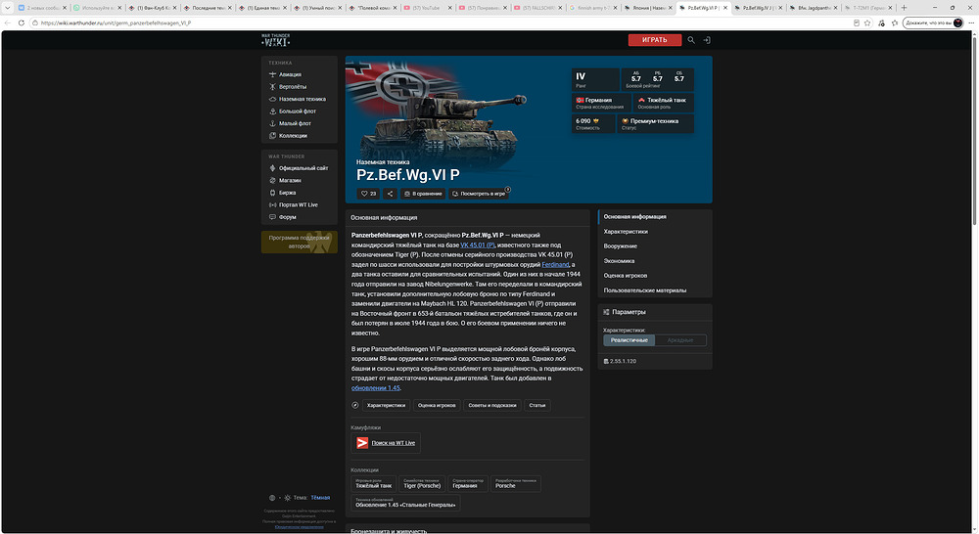Open tab search chevron at left of tab strip
This screenshot has width=979, height=534.
pos(7,8)
